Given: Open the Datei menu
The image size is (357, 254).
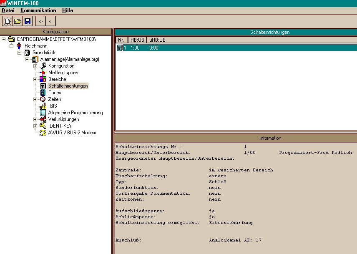Looking at the screenshot, I should click(x=8, y=10).
